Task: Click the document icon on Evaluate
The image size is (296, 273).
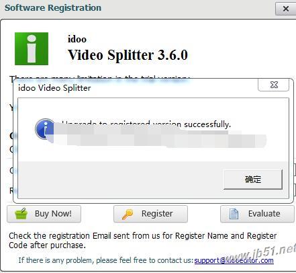Action: point(234,214)
